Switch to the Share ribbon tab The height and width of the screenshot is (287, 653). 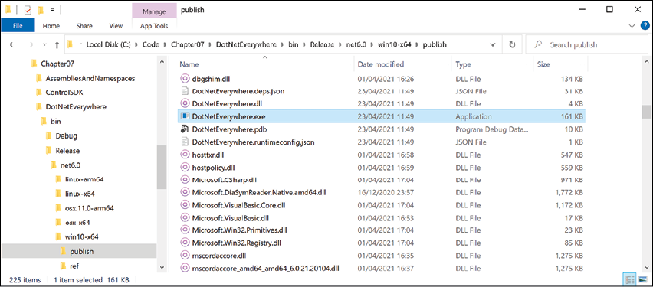(84, 26)
